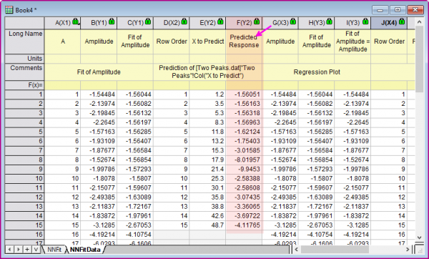
Task: Click the green lock icon on column A(X1)
Action: (76, 21)
